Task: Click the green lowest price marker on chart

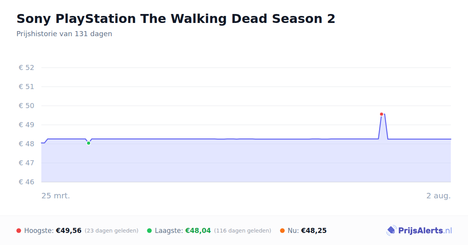Action: point(89,143)
